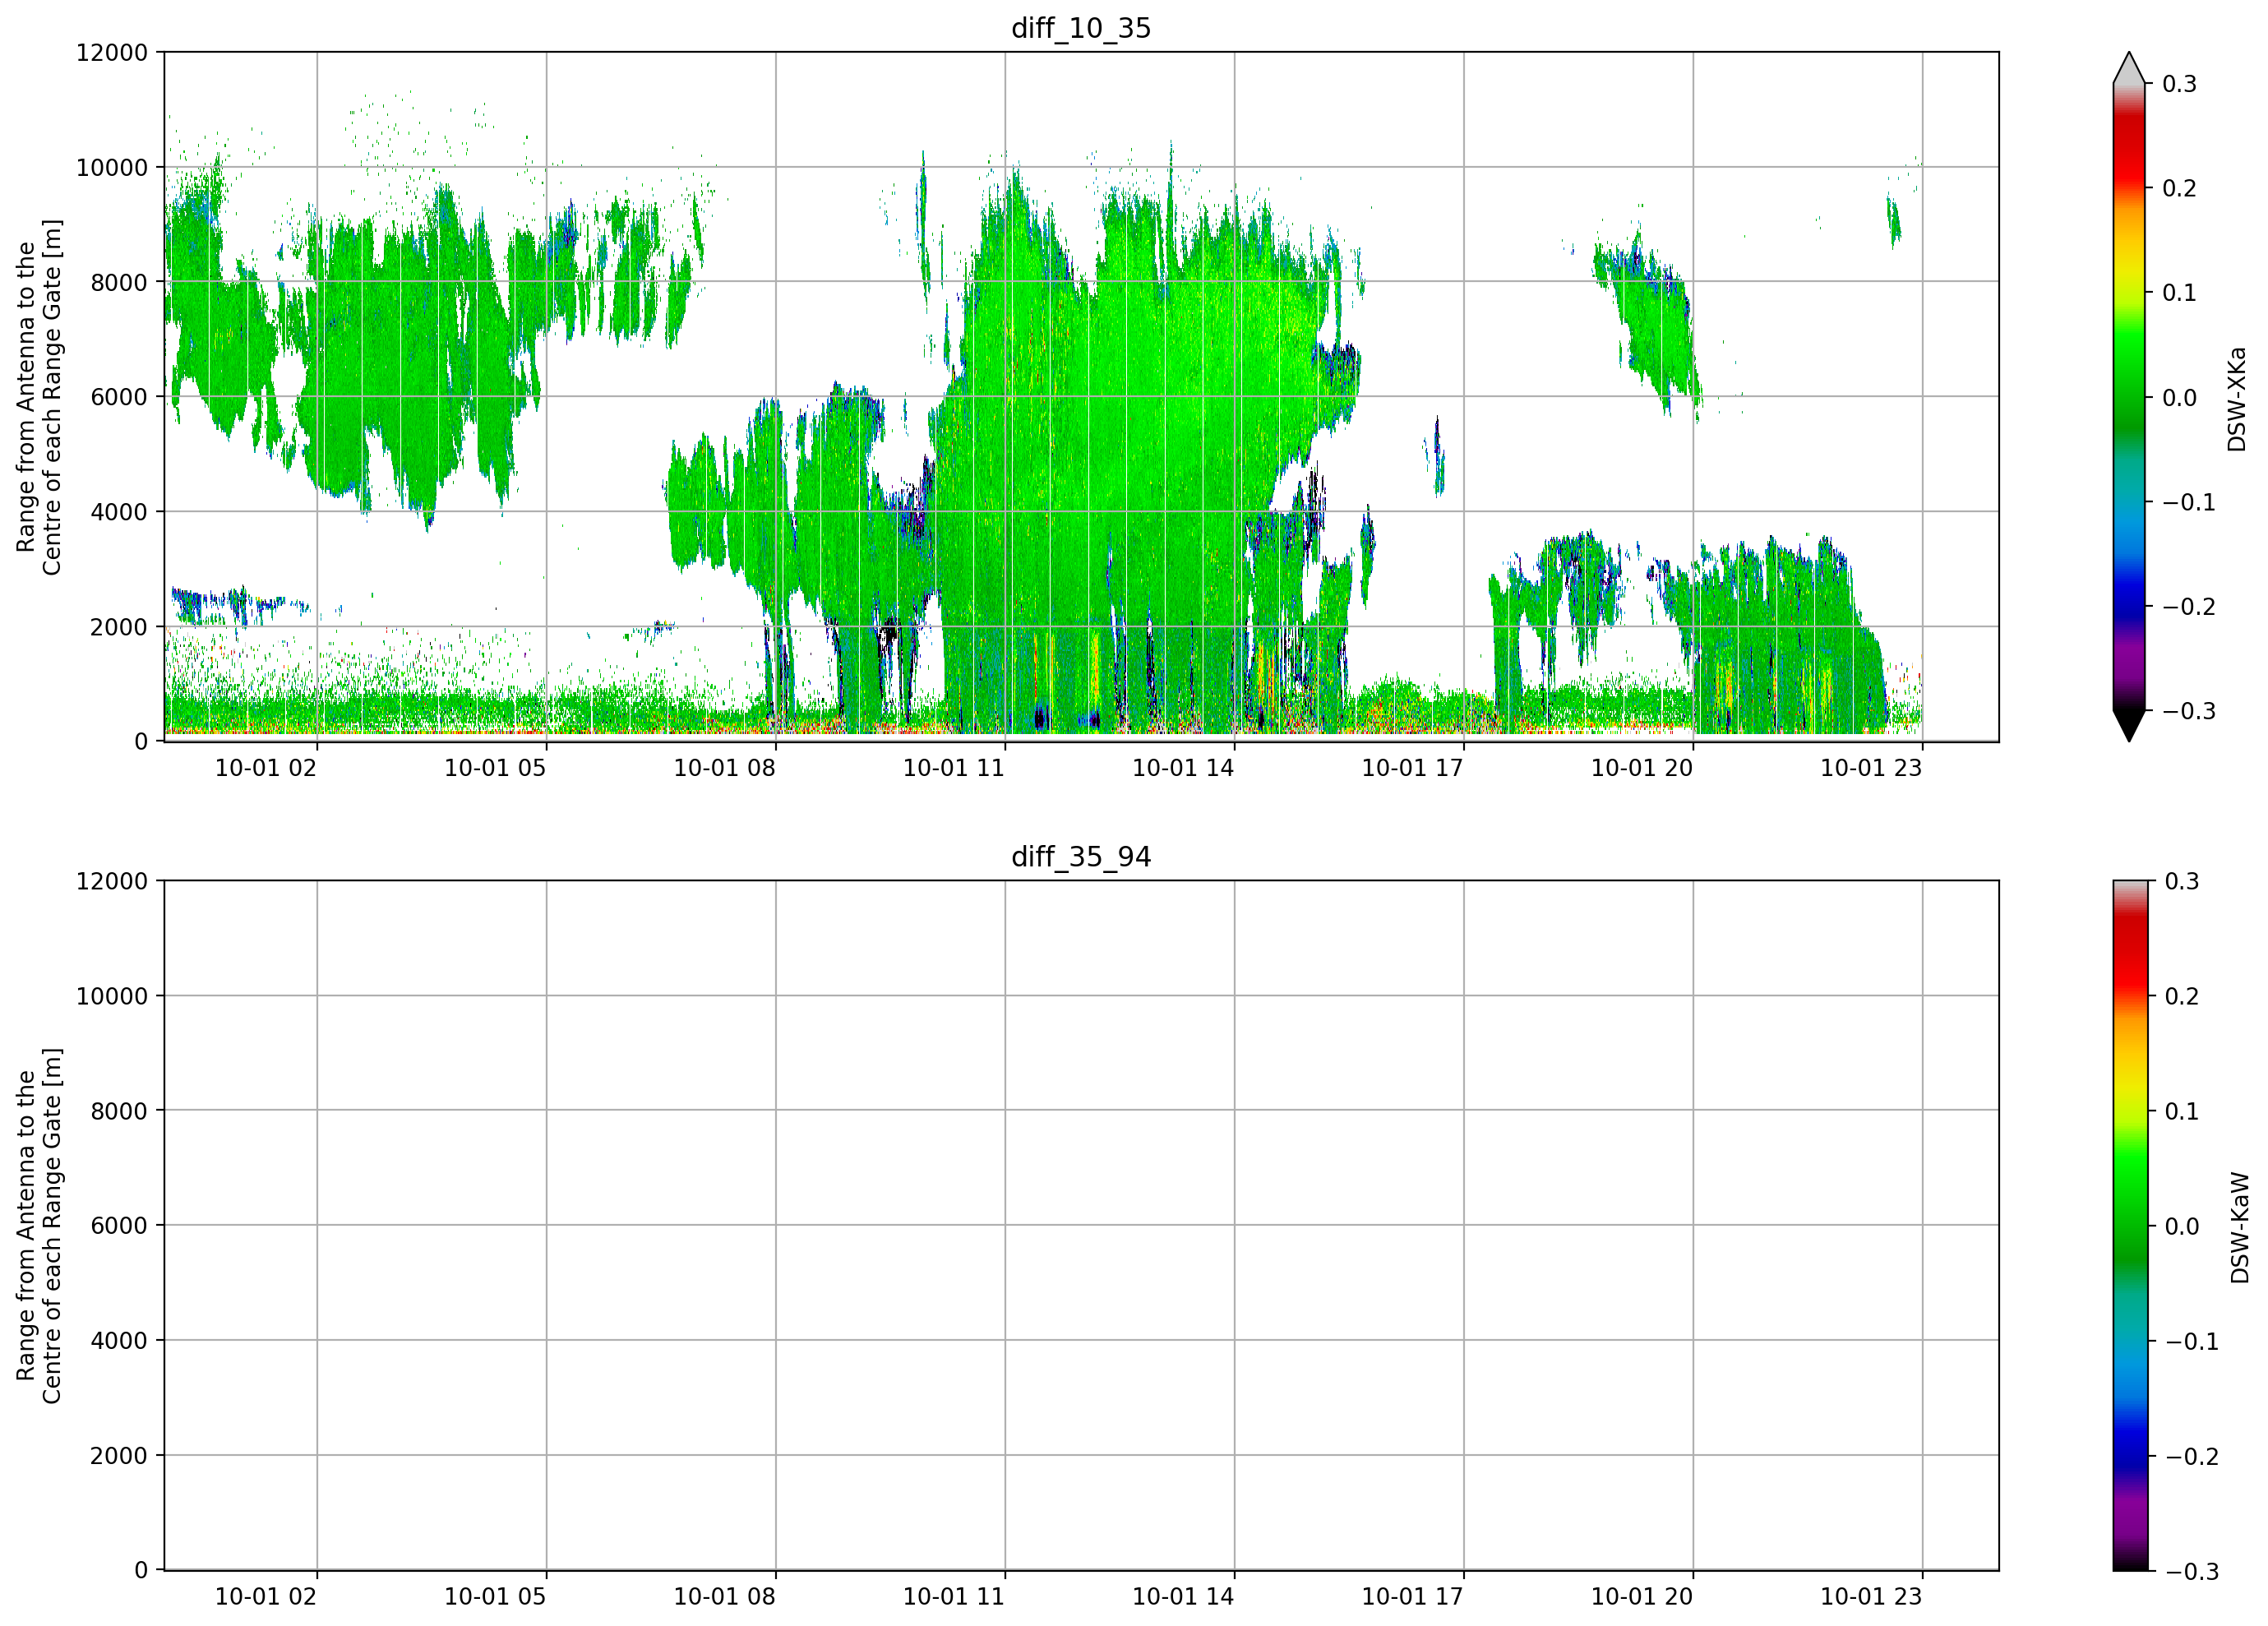
Task: Click the bottom plot's y-axis range label
Action: click(x=39, y=1226)
